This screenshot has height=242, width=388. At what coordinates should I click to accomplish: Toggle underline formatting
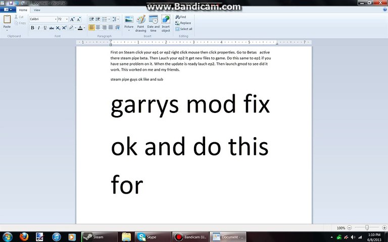click(x=45, y=28)
